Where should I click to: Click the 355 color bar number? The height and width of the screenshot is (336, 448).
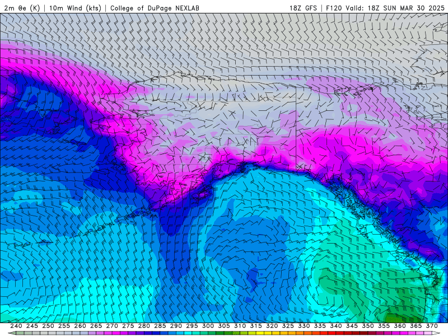[x=384, y=326]
